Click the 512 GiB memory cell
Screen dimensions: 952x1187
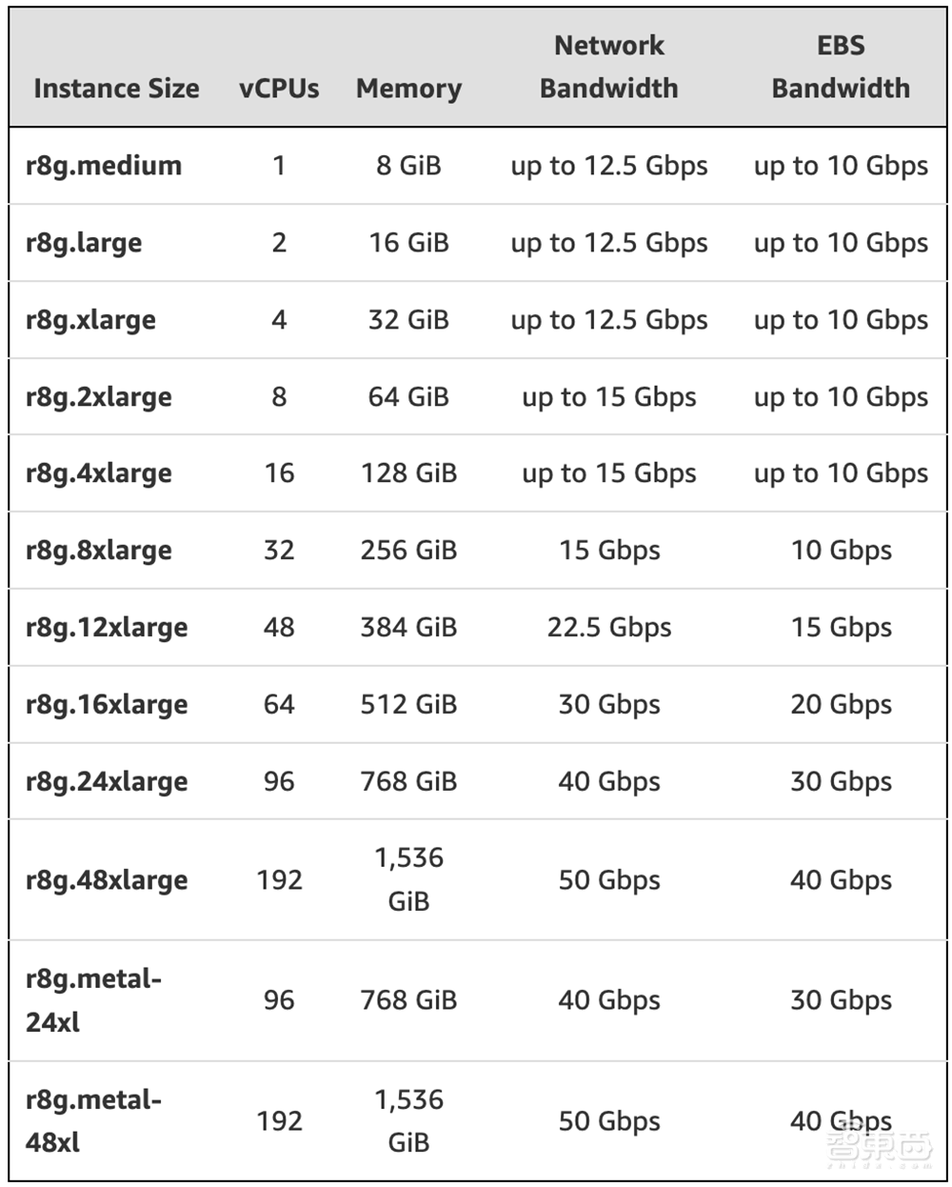coord(408,705)
